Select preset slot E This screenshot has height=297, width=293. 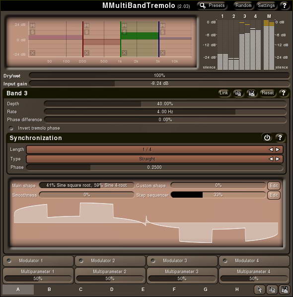tap(143, 290)
